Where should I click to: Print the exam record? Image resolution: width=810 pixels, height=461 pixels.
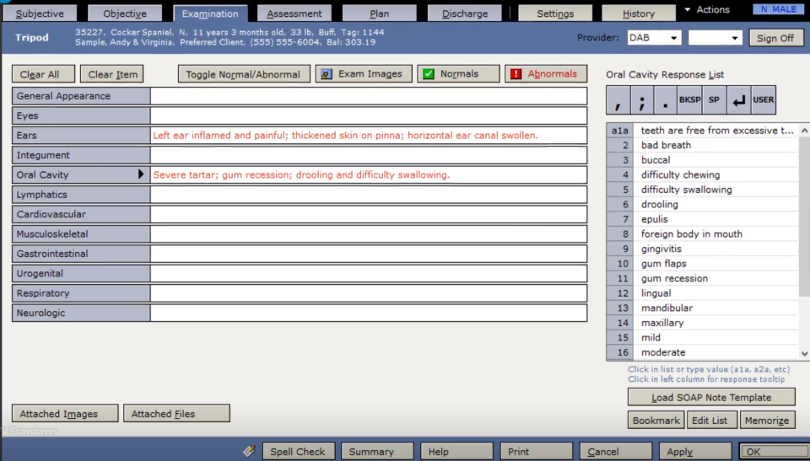click(537, 451)
